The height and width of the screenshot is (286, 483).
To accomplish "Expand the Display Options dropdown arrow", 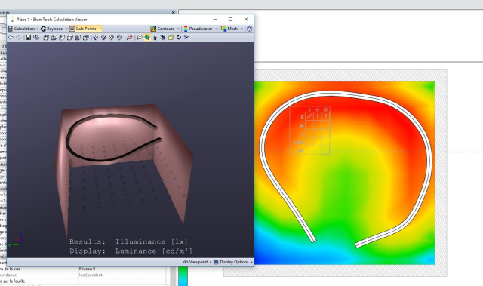I will pyautogui.click(x=251, y=263).
